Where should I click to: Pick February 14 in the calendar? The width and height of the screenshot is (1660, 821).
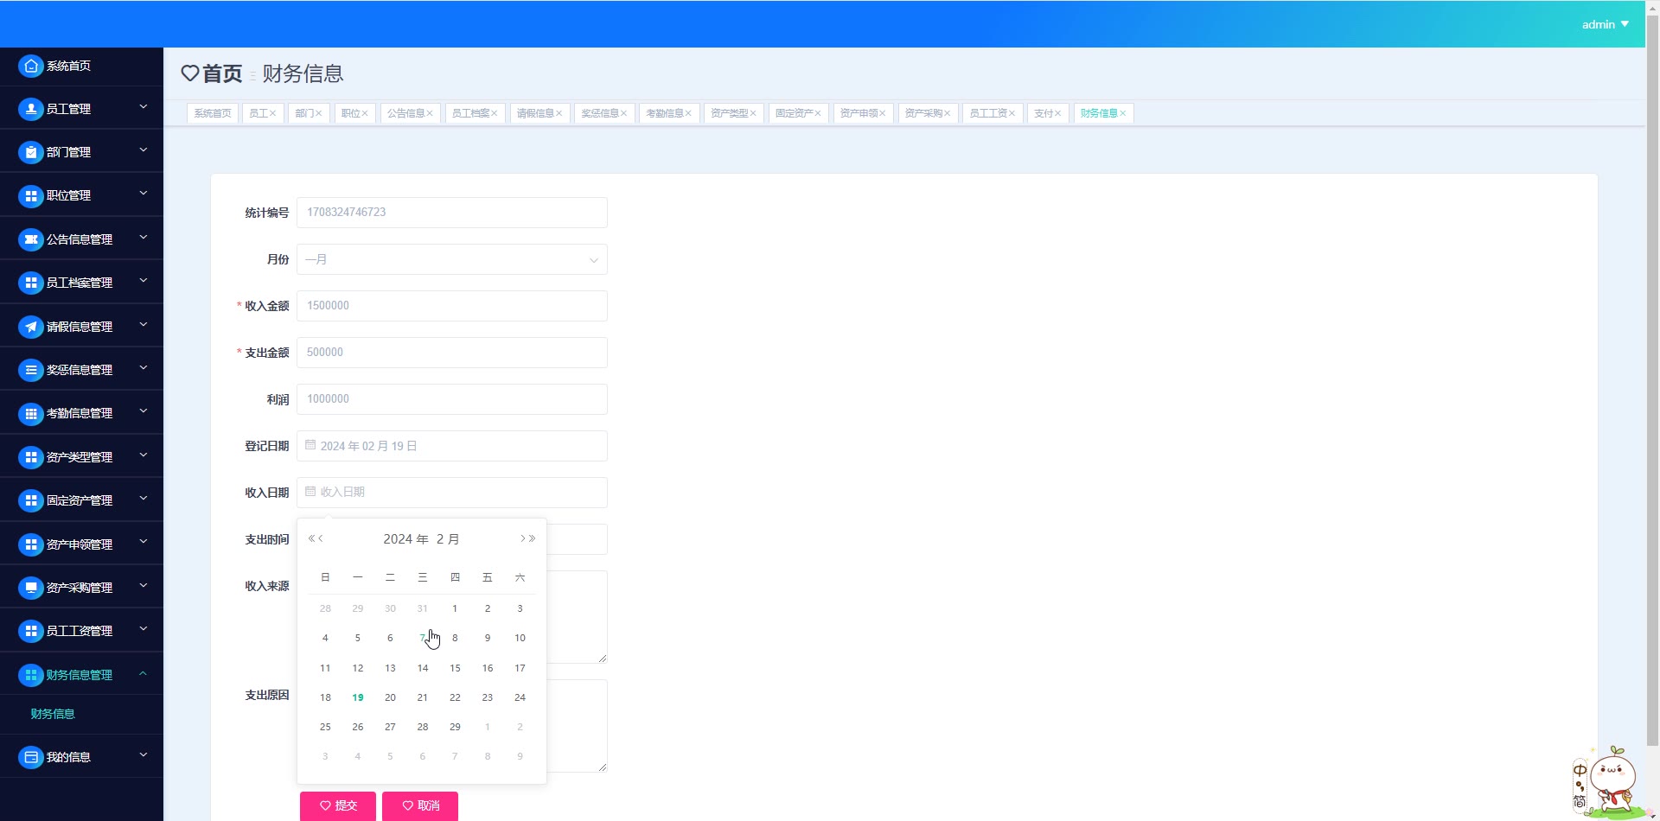tap(423, 668)
